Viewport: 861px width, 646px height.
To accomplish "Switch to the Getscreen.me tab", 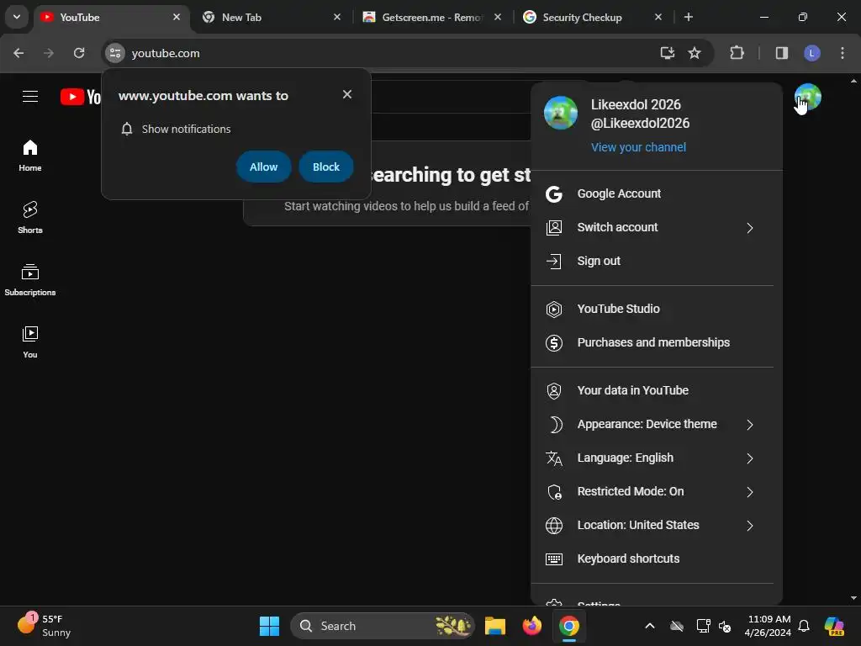I will click(433, 18).
